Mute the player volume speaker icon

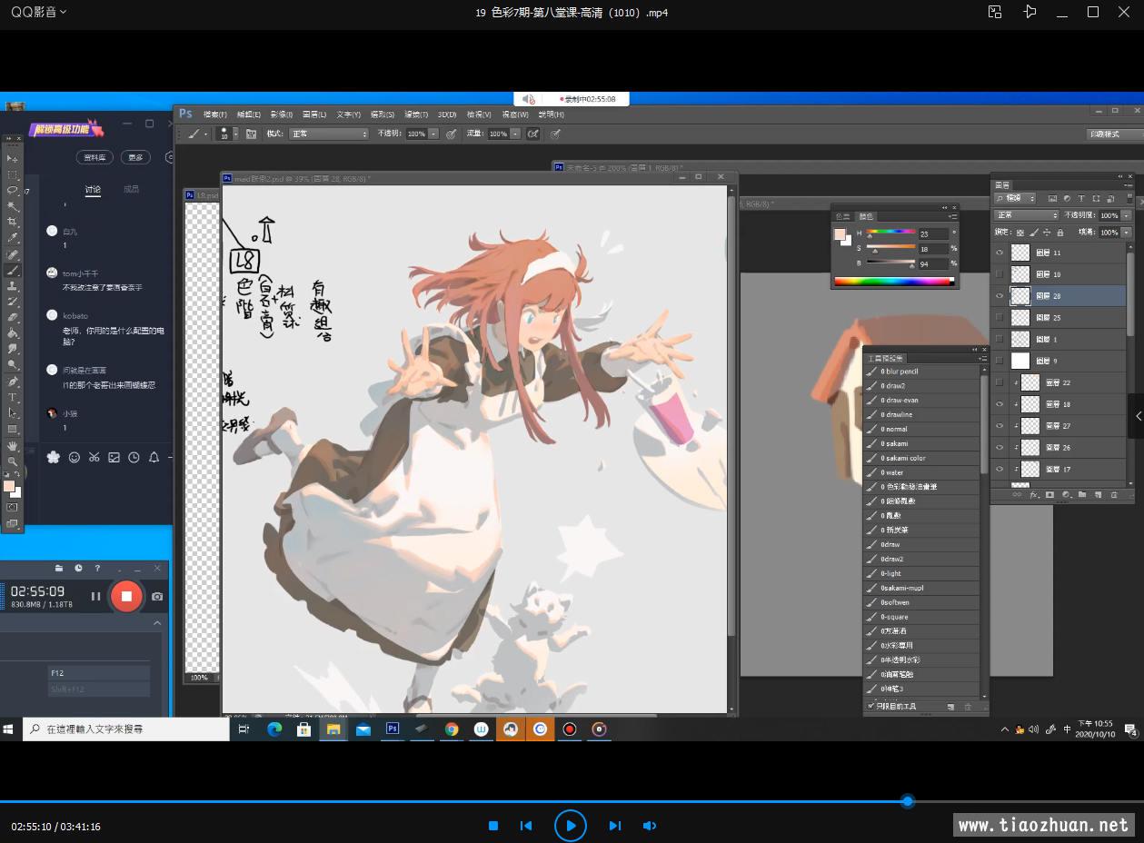click(x=650, y=826)
